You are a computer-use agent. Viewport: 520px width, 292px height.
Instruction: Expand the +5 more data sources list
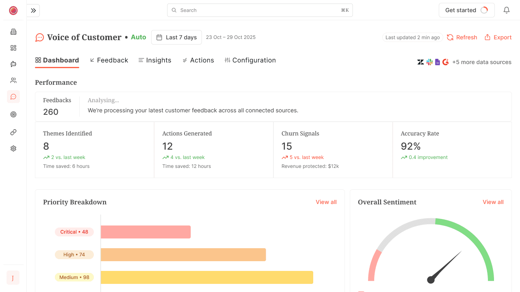pos(482,62)
